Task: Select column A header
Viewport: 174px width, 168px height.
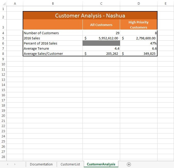Action: pos(15,4)
